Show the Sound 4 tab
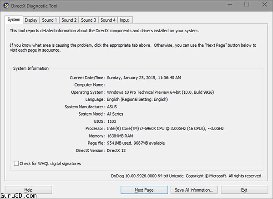The width and height of the screenshot is (273, 199). (x=108, y=20)
